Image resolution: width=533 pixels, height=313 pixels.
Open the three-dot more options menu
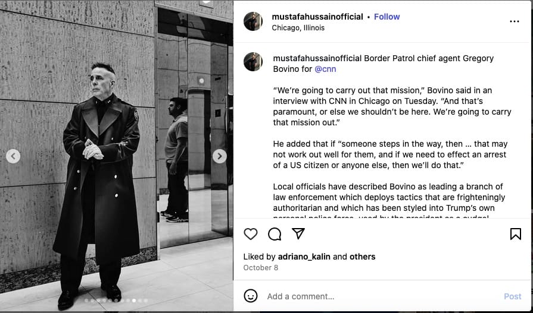[515, 21]
